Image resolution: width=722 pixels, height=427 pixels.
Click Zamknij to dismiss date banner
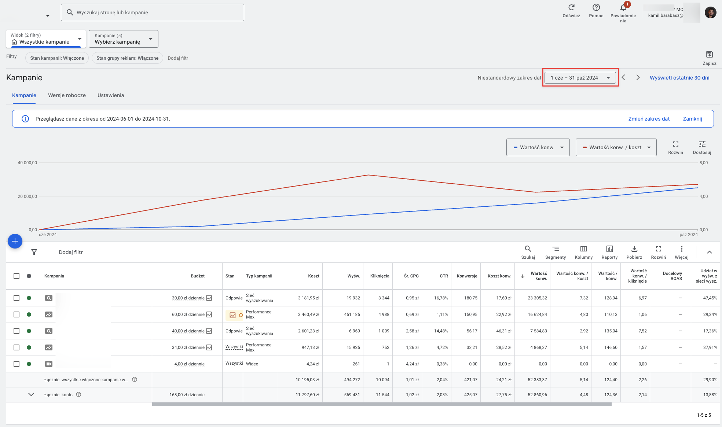[x=692, y=119]
